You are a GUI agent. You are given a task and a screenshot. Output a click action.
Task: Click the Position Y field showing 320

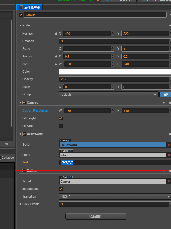145,34
